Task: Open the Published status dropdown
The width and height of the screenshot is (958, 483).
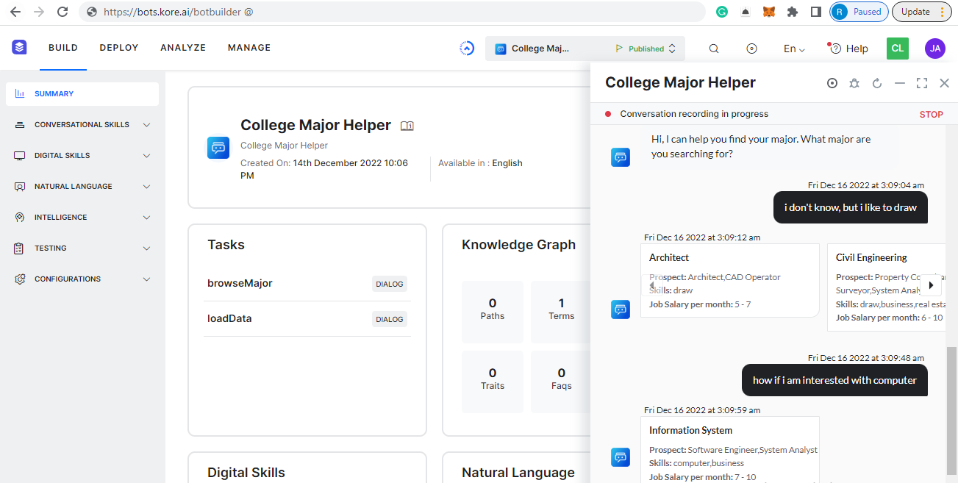Action: click(x=645, y=48)
